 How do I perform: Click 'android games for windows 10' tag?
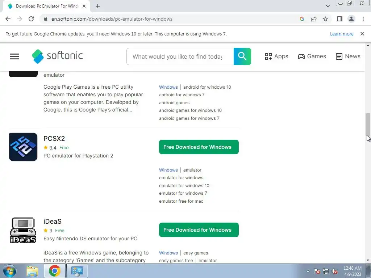point(190,110)
